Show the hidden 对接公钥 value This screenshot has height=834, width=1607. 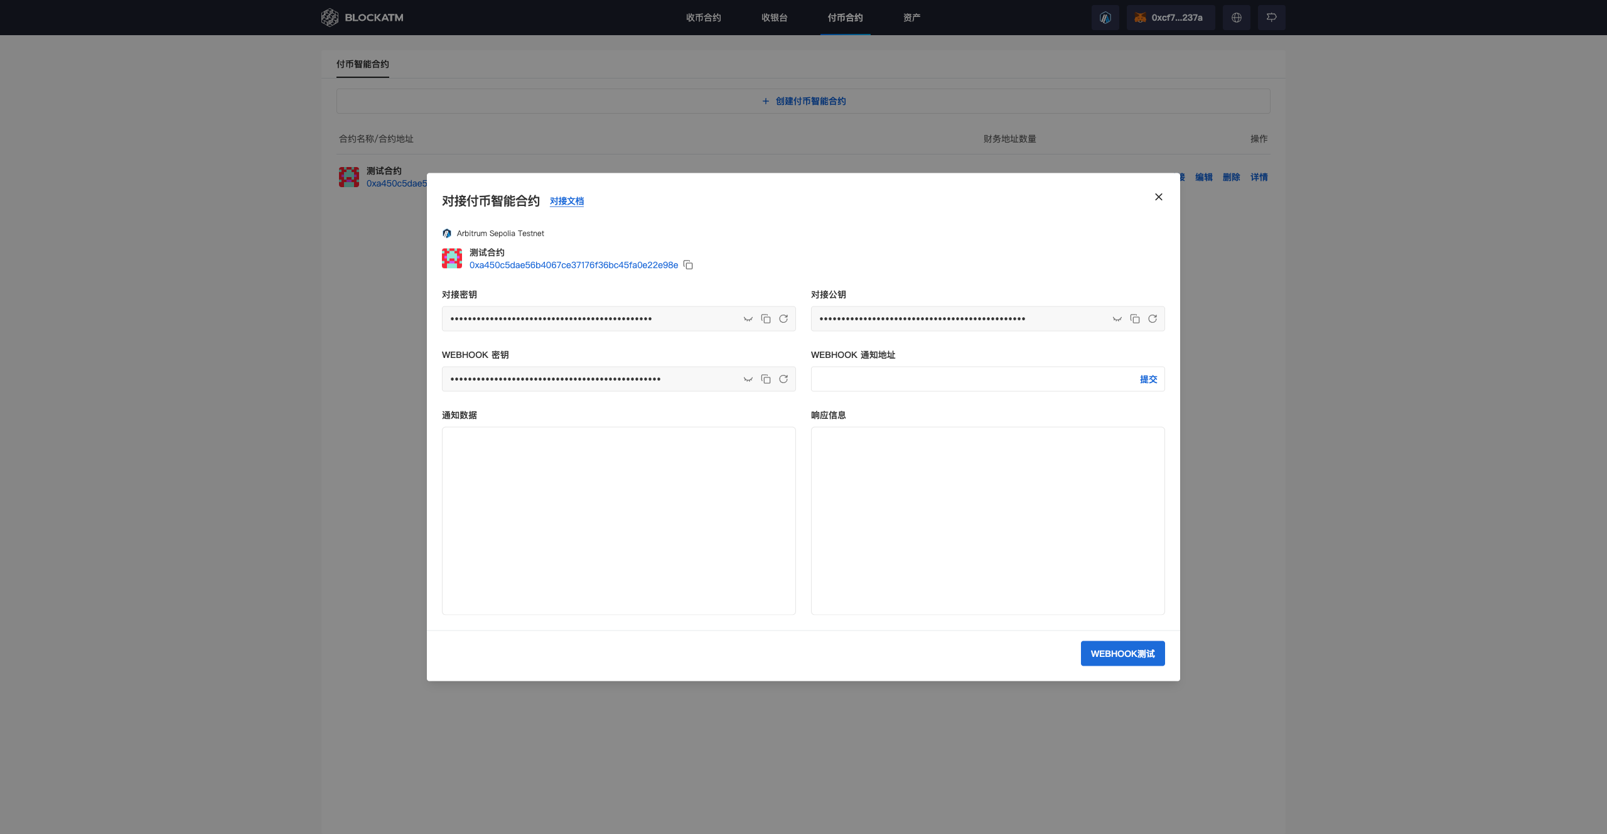click(x=1117, y=319)
